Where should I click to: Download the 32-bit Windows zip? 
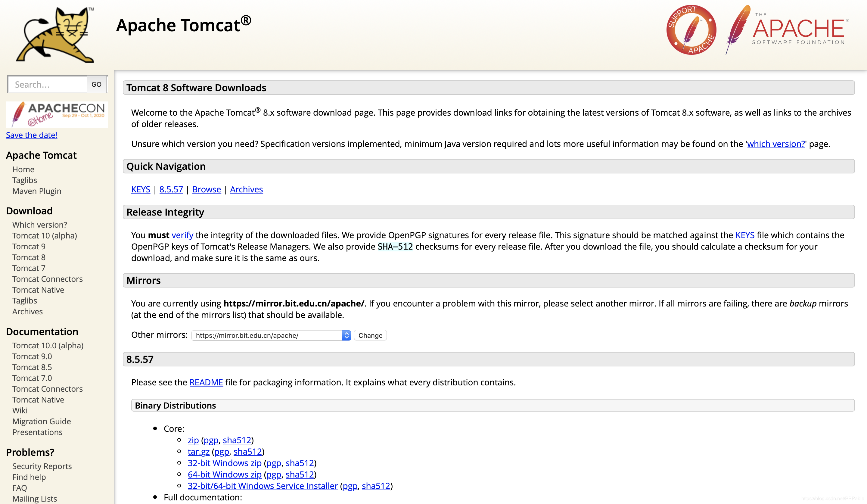coord(225,463)
